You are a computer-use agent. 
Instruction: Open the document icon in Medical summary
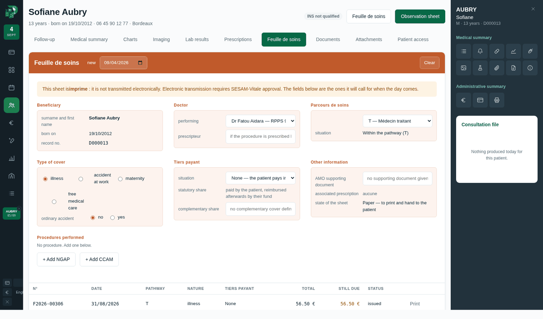click(514, 68)
